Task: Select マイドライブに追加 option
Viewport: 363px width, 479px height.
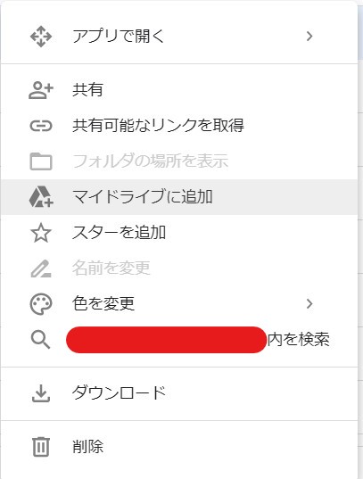Action: [x=179, y=197]
